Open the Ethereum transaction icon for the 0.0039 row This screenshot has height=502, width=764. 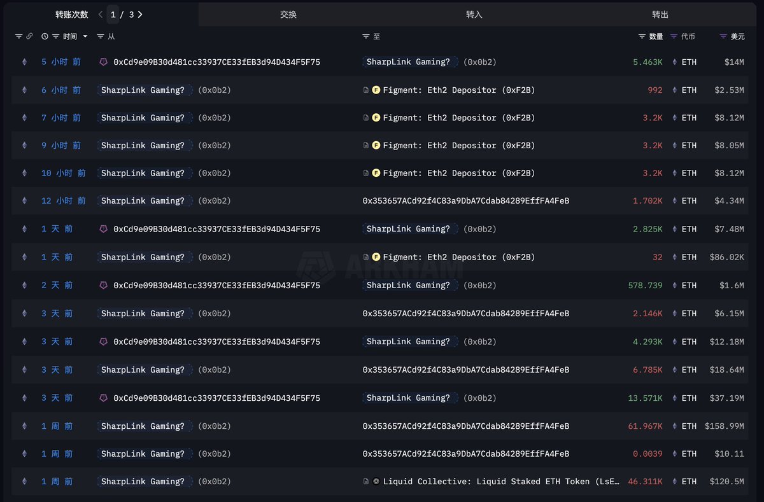click(25, 454)
